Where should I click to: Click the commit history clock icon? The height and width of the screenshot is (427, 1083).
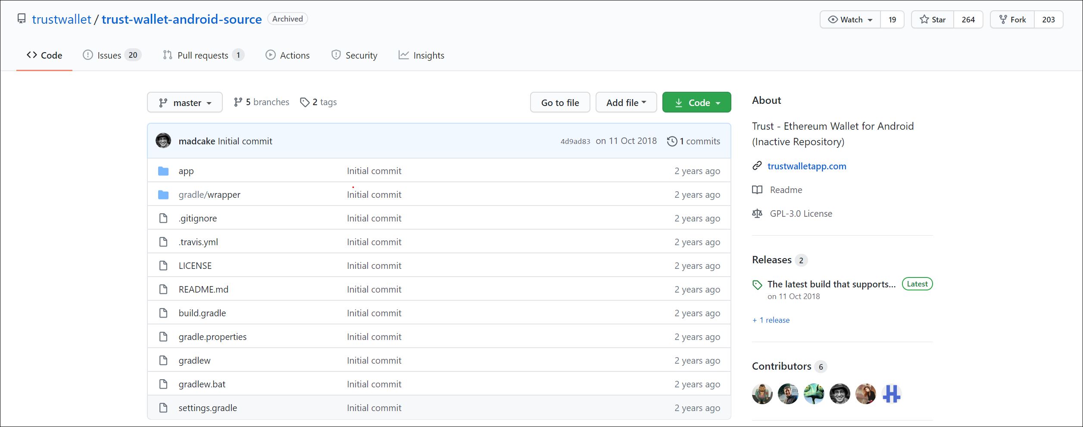coord(672,141)
